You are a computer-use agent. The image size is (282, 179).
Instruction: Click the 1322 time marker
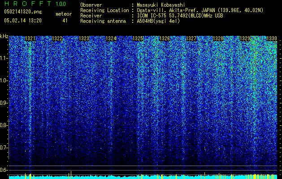tap(57, 38)
